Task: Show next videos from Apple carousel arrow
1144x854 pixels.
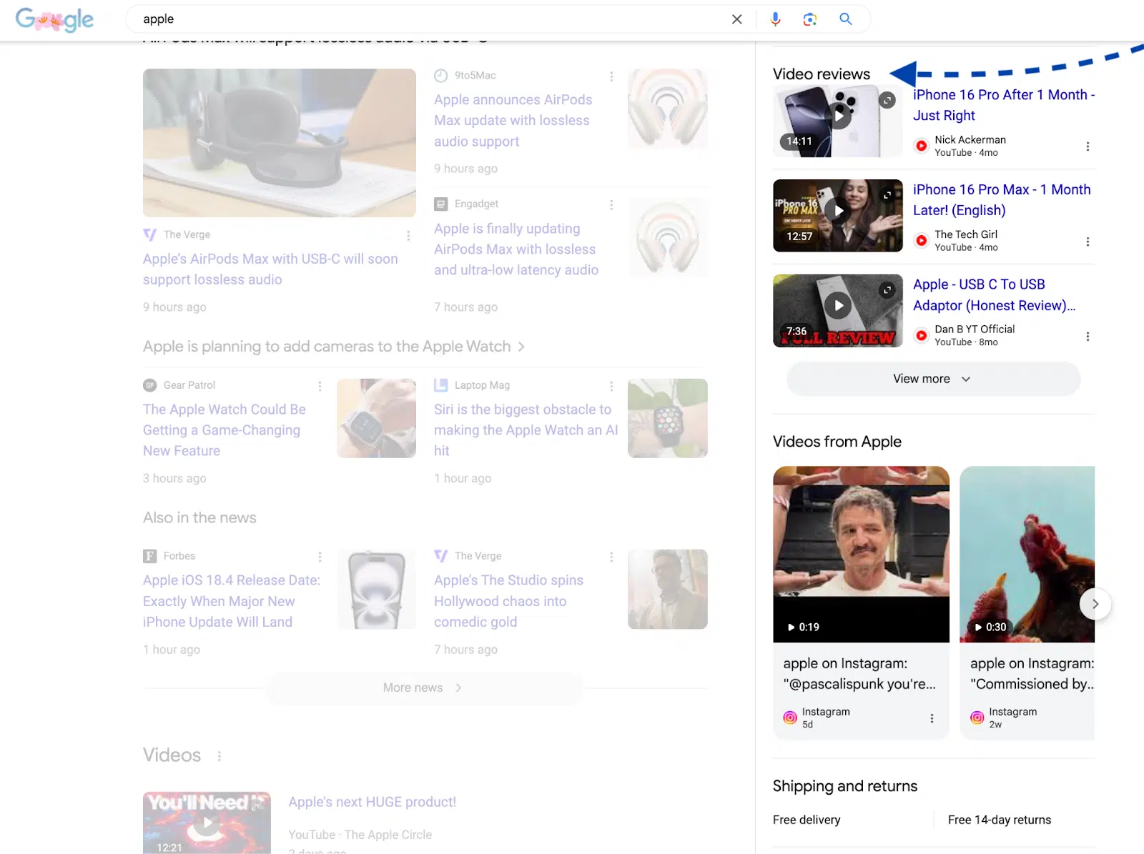Action: tap(1095, 604)
